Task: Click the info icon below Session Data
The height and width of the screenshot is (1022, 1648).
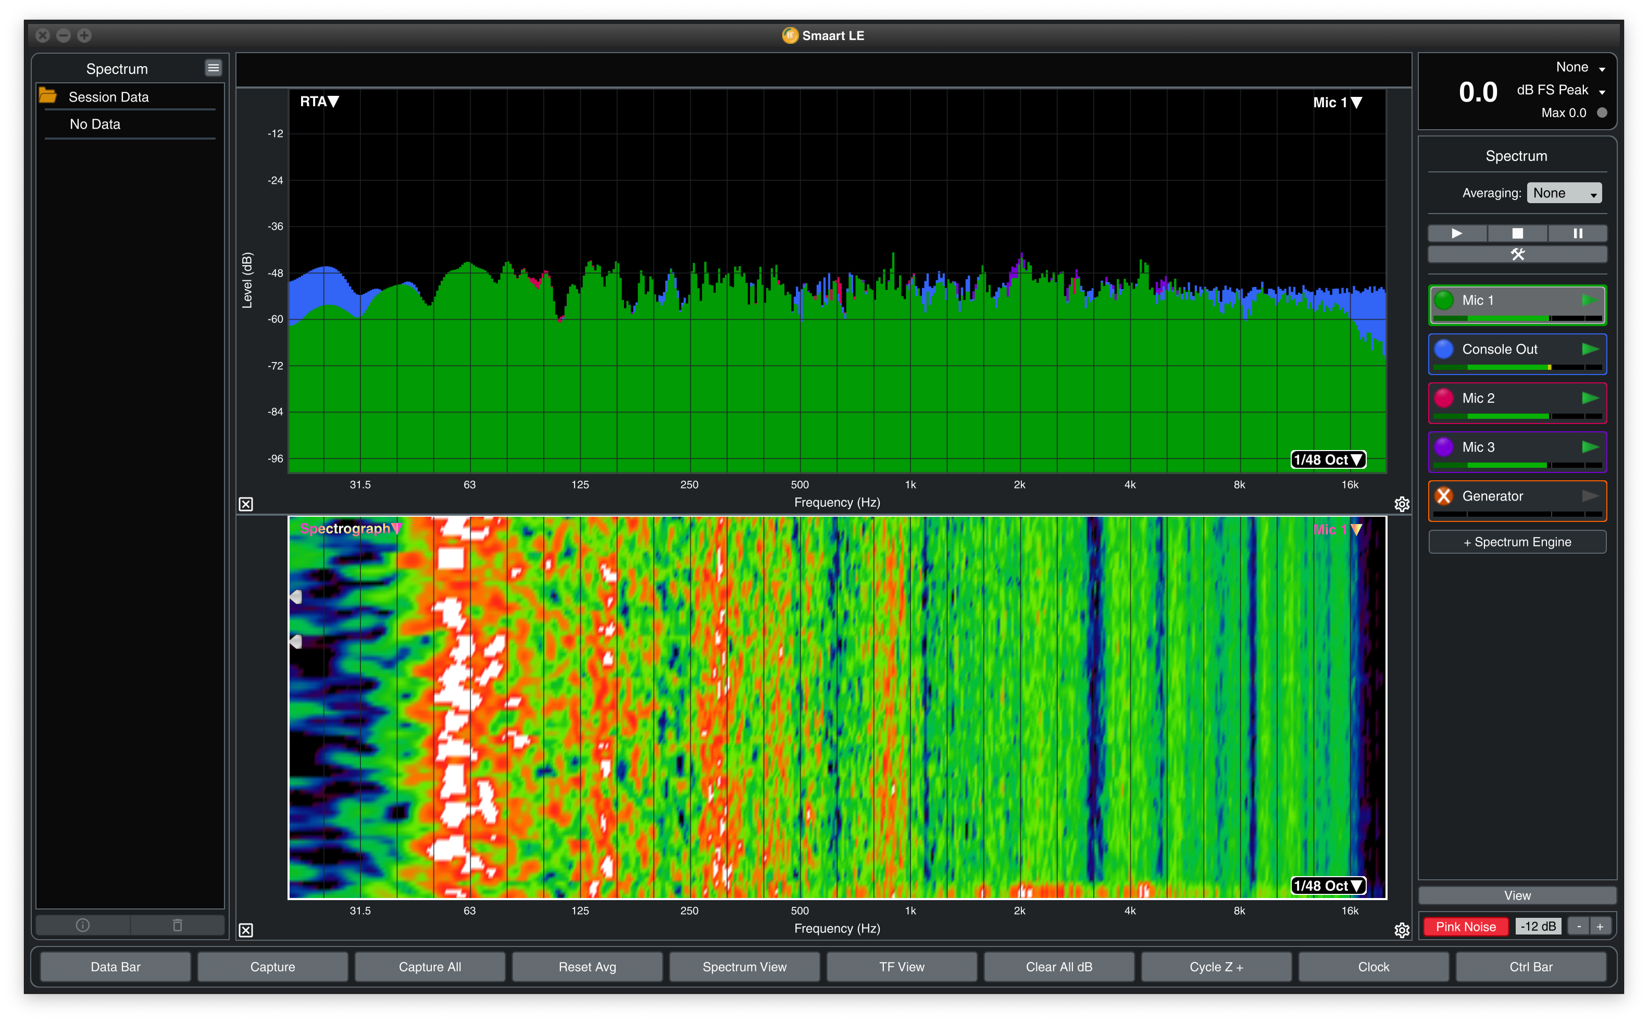Action: pyautogui.click(x=82, y=925)
